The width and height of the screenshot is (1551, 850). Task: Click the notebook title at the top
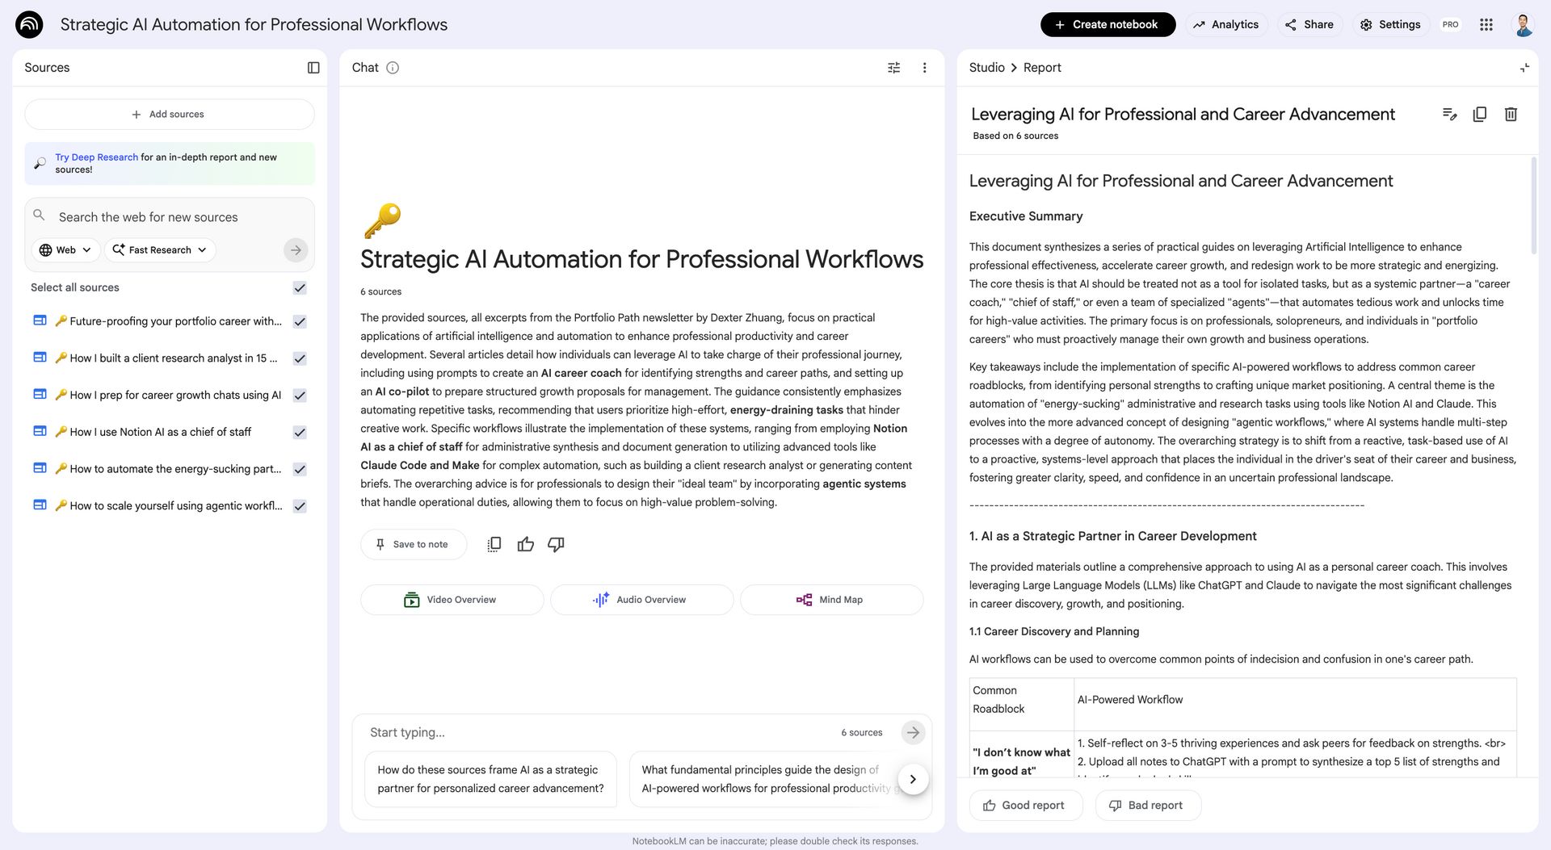pos(254,24)
